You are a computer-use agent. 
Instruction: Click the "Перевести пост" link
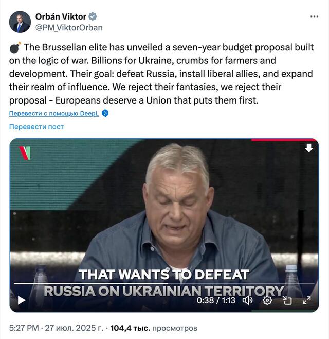pos(36,127)
